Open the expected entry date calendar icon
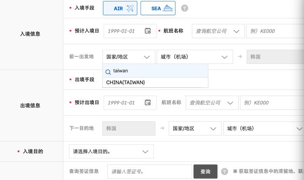 (x=148, y=31)
